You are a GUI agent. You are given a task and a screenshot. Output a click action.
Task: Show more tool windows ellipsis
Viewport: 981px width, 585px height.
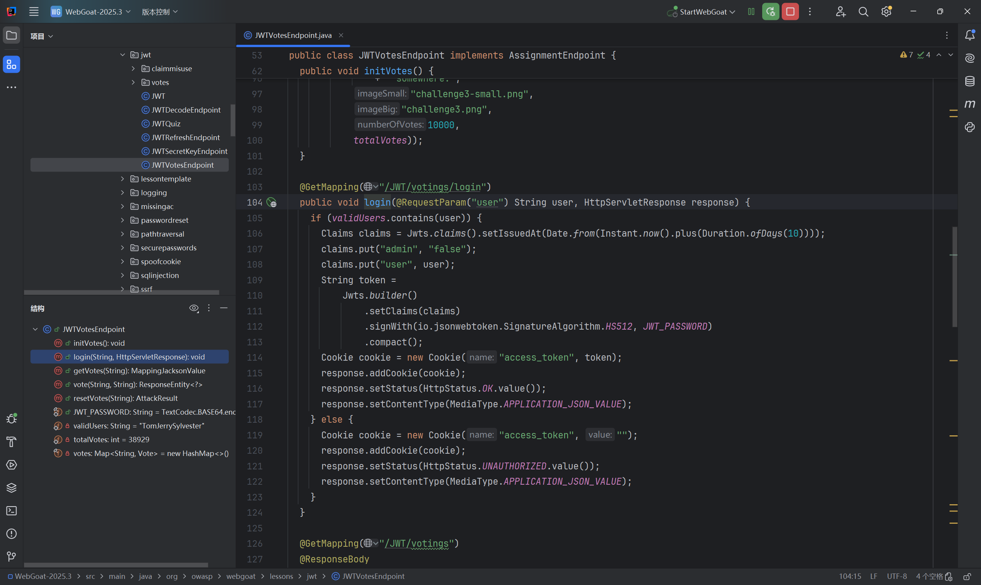pos(11,87)
